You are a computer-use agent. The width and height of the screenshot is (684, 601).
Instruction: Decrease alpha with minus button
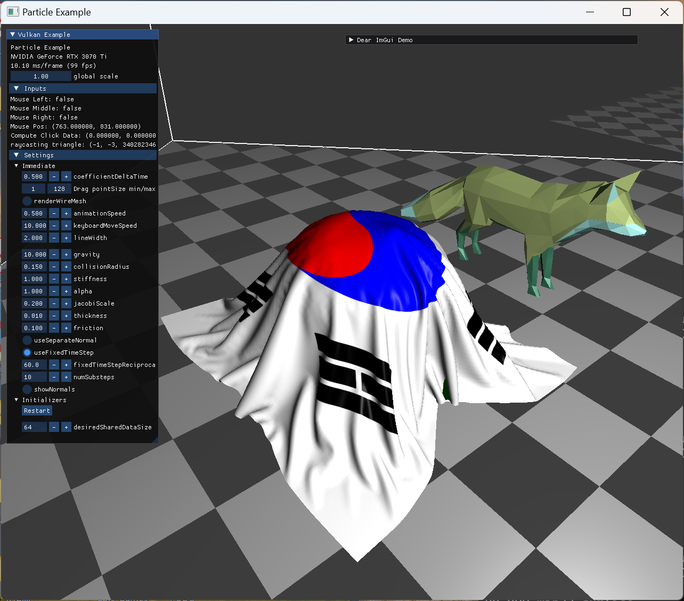(54, 291)
